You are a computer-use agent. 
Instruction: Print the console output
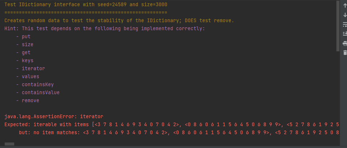345,43
